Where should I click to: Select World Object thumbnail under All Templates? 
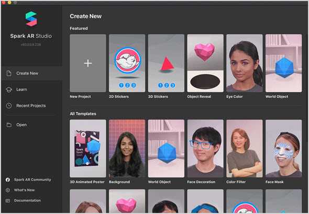pos(166,149)
